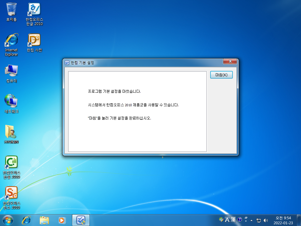Viewport: 301px width, 226px height.
Task: Show hidden tray icons arrow
Action: 252,220
